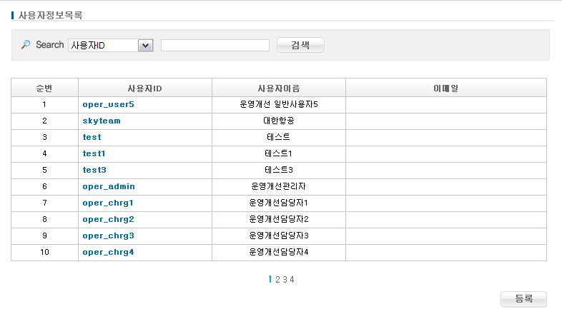Click the 이메일 column header
Image resolution: width=562 pixels, height=319 pixels.
click(445, 88)
